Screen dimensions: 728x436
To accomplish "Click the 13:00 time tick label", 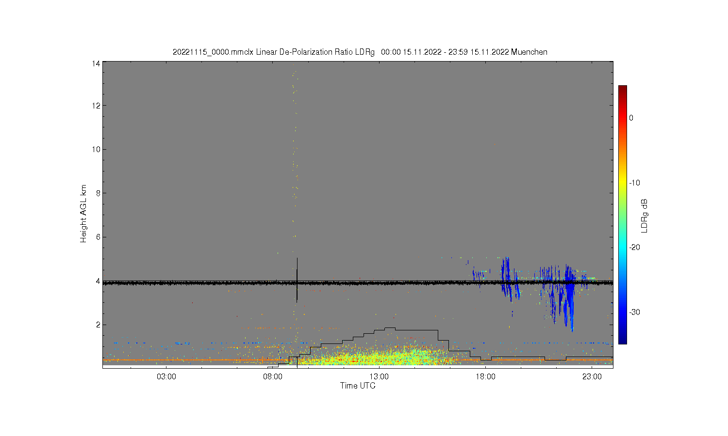I will pyautogui.click(x=379, y=377).
